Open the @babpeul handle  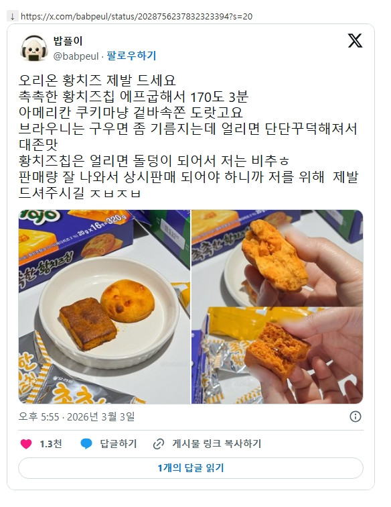[76, 56]
